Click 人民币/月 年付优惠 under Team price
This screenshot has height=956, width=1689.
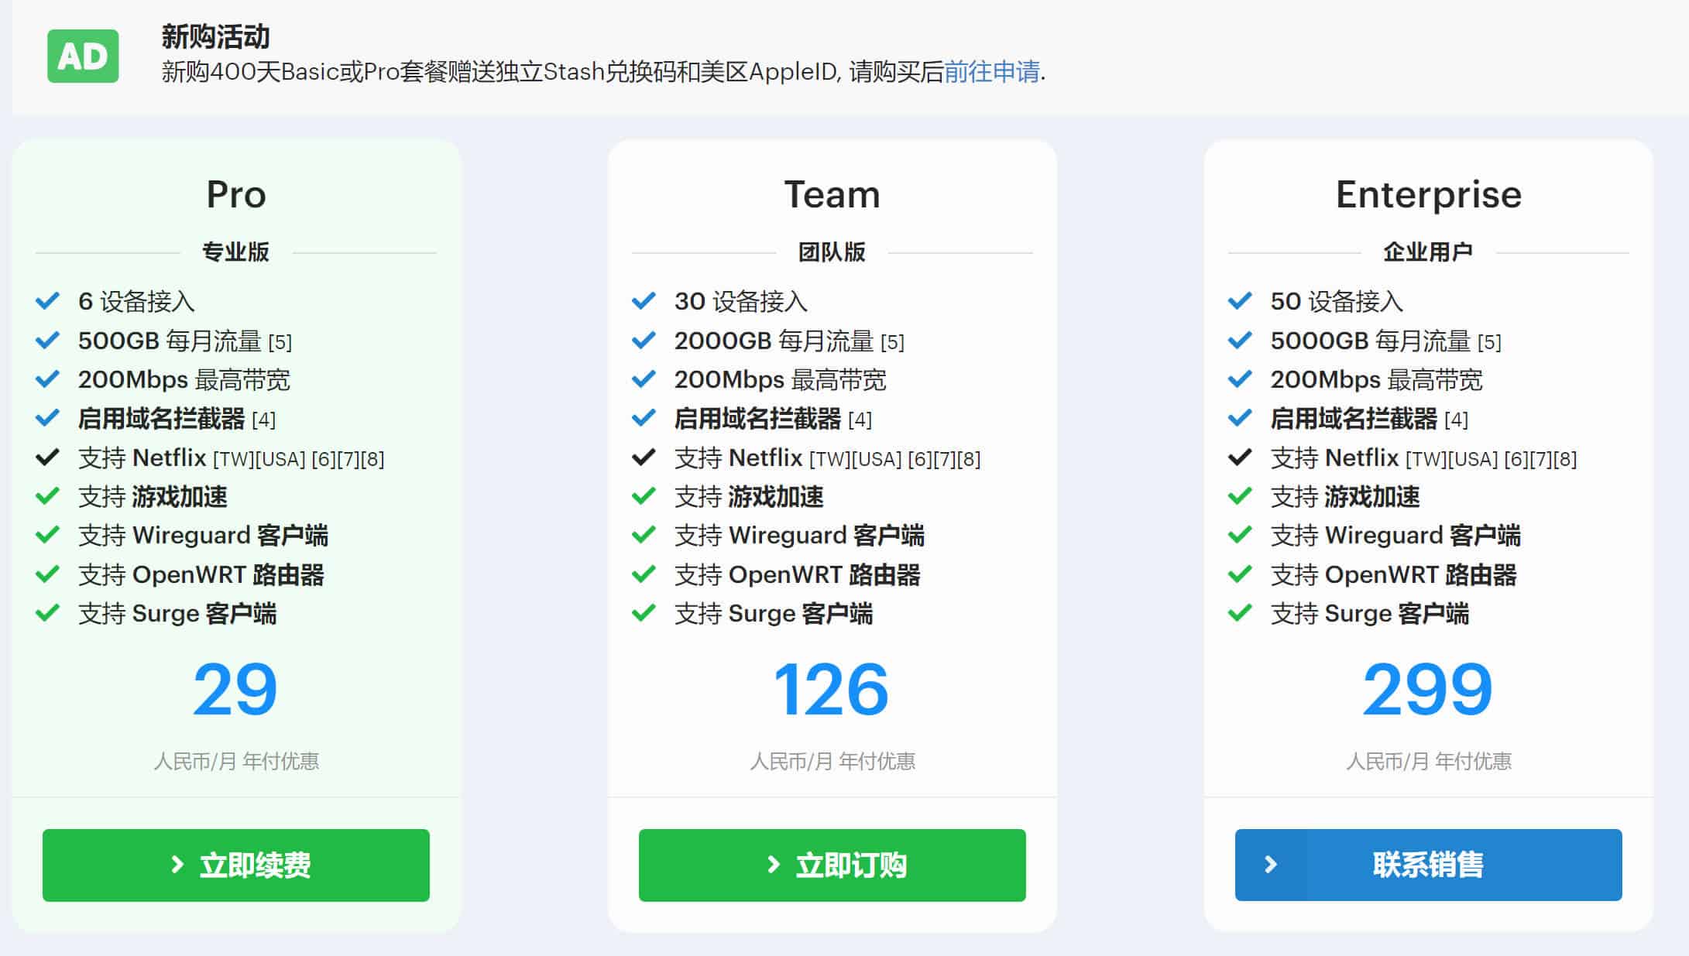[x=832, y=762]
